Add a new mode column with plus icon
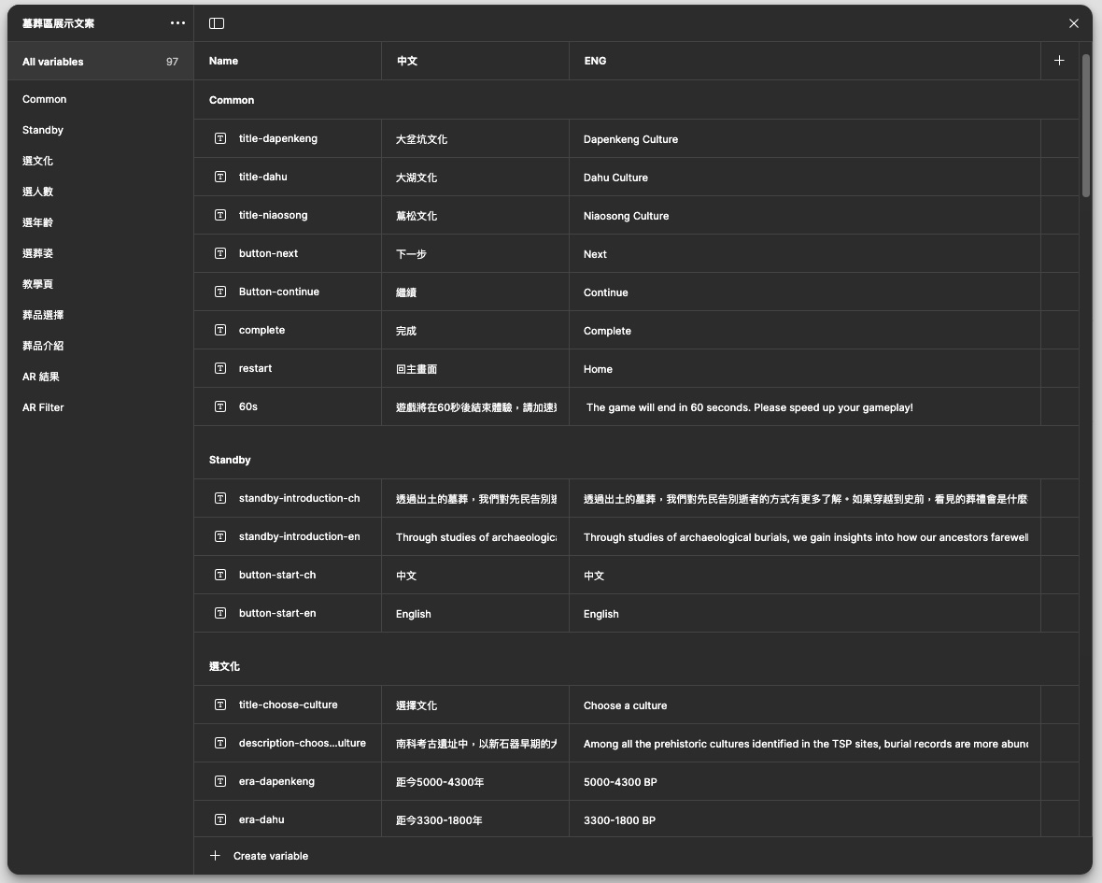 click(1058, 61)
